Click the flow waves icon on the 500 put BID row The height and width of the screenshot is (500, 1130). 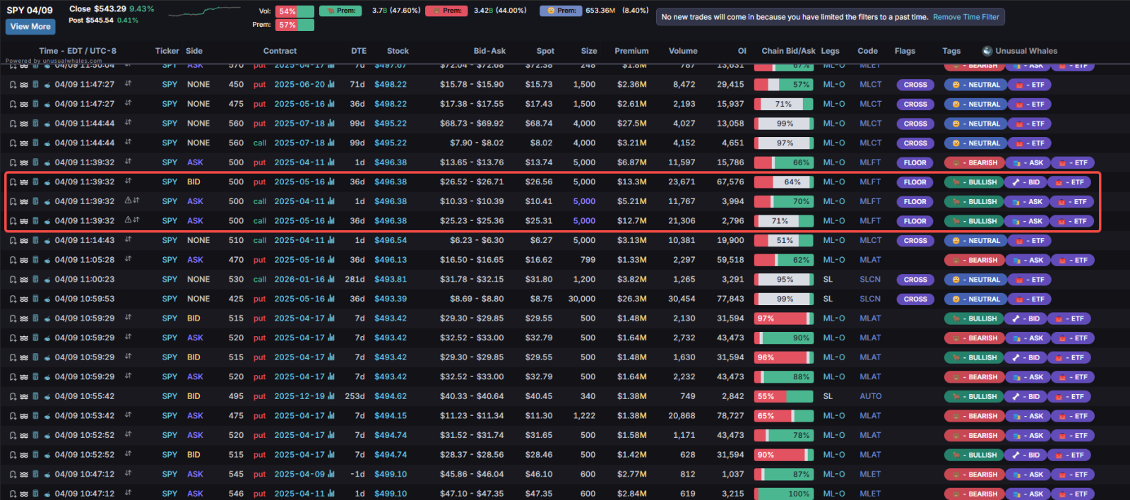point(24,182)
